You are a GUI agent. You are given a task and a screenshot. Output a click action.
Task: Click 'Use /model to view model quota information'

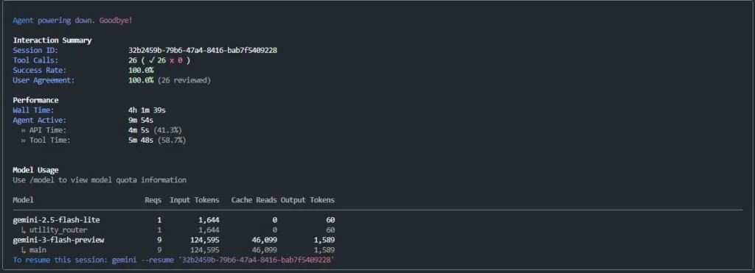pos(100,180)
